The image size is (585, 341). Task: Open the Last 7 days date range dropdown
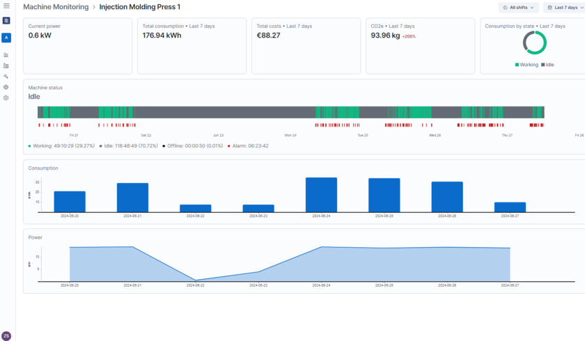(564, 8)
